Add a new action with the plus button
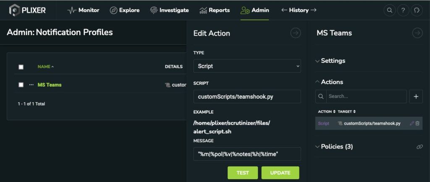Viewport: 430px width, 182px height. pyautogui.click(x=416, y=97)
